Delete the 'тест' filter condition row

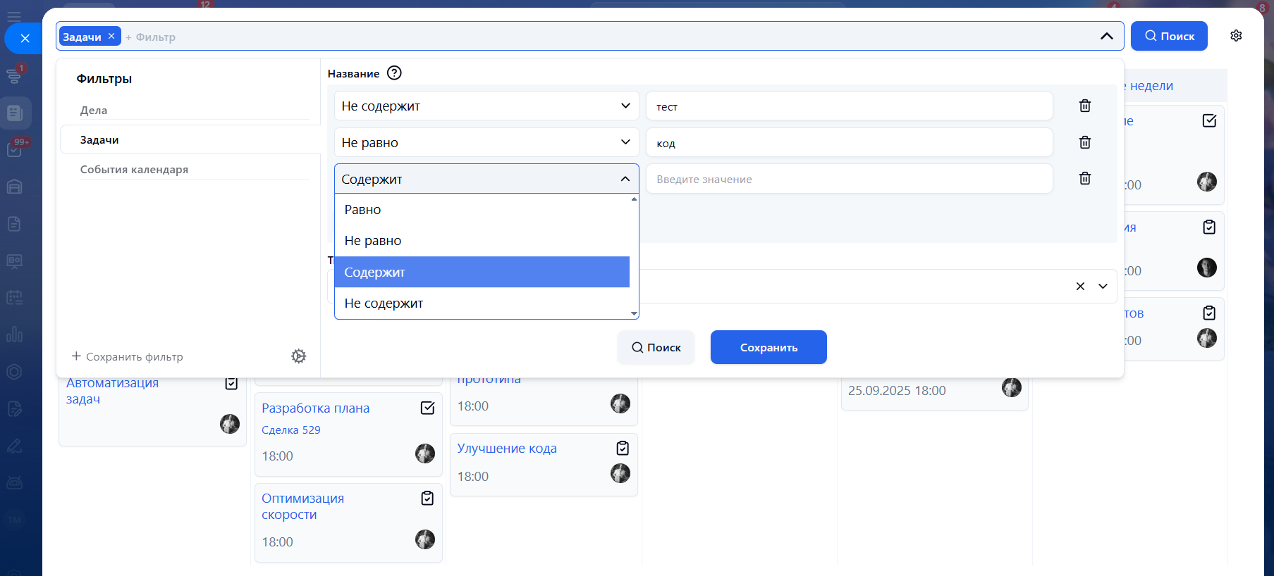pos(1084,106)
